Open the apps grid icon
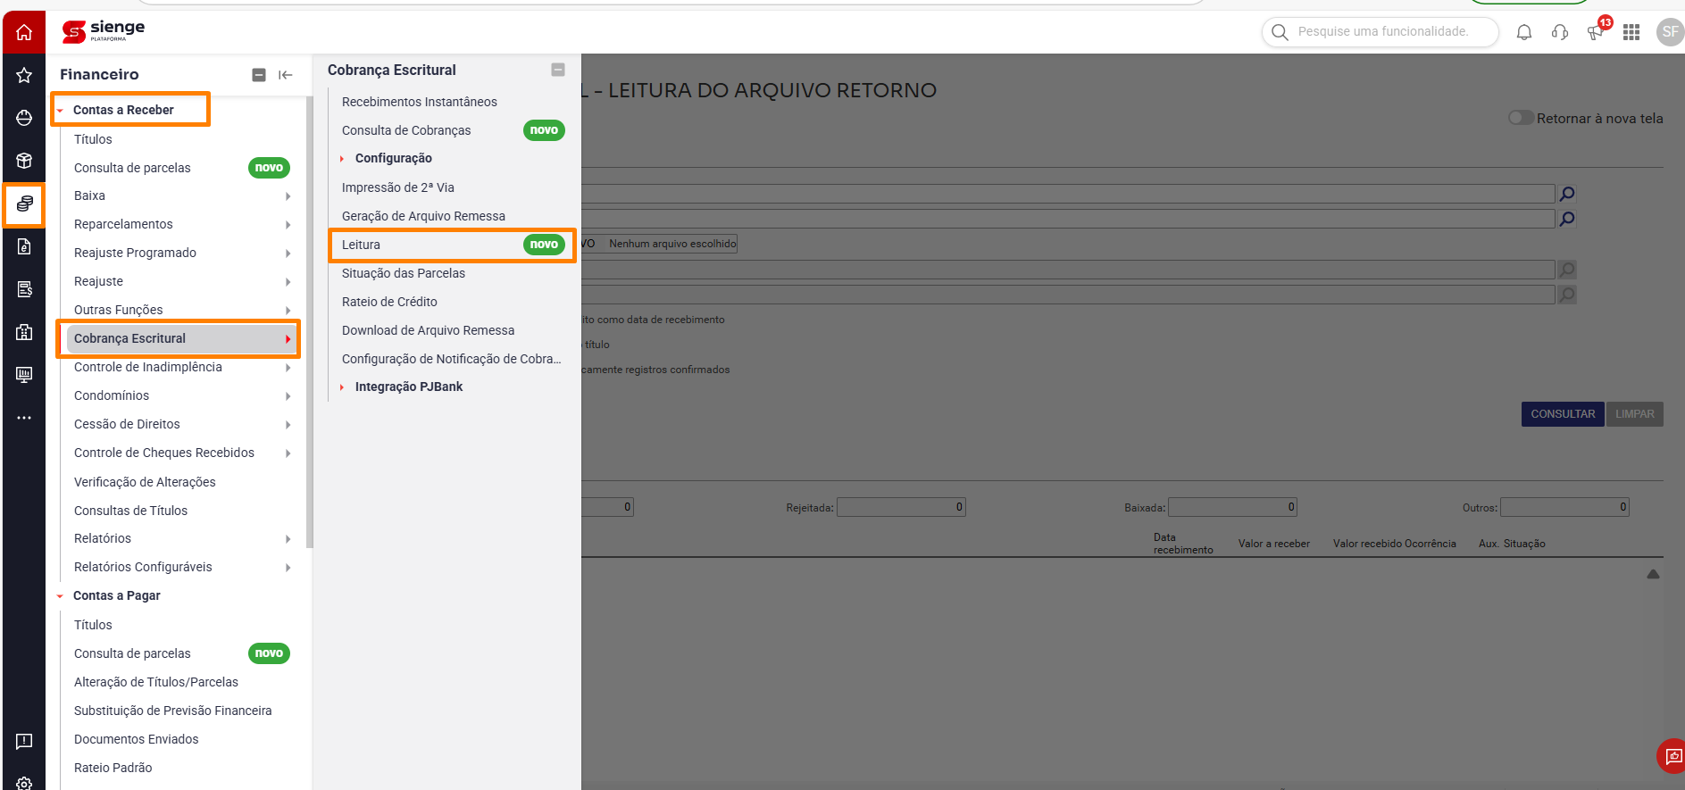This screenshot has height=790, width=1685. click(1631, 32)
